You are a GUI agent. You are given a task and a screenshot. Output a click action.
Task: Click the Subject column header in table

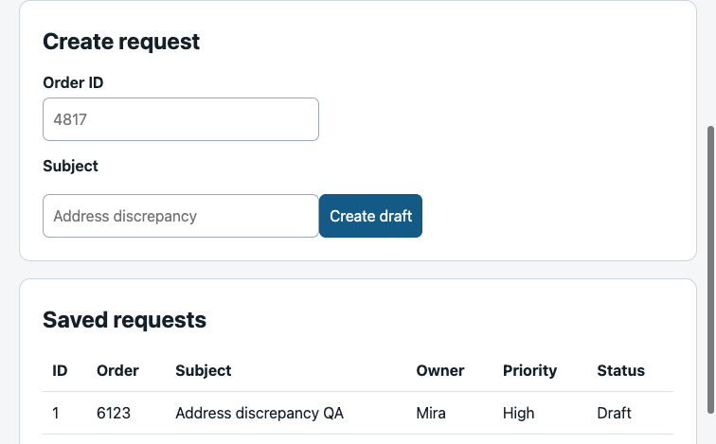(x=204, y=370)
